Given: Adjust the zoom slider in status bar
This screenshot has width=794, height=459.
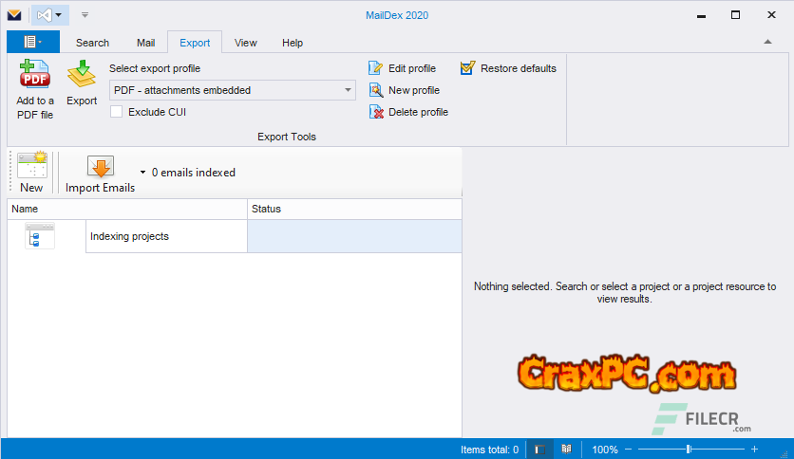Looking at the screenshot, I should tap(688, 450).
